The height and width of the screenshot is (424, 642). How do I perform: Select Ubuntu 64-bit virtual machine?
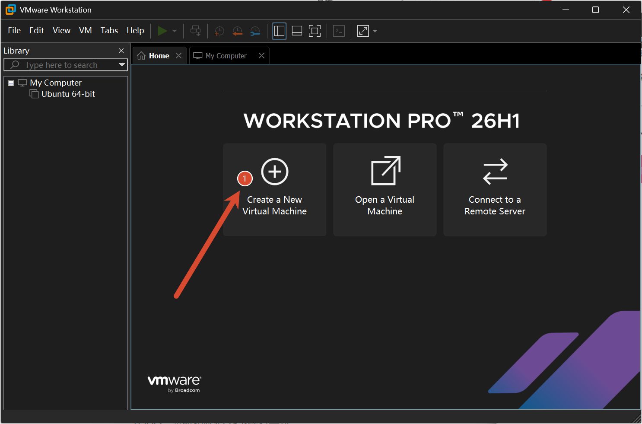pyautogui.click(x=68, y=94)
